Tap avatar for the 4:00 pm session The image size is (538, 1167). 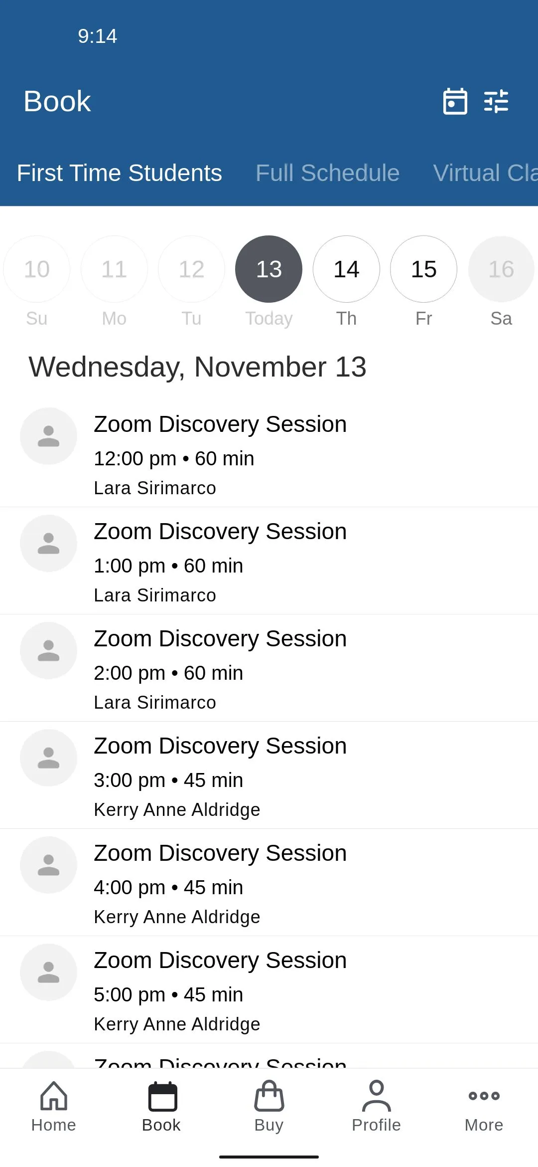point(48,865)
